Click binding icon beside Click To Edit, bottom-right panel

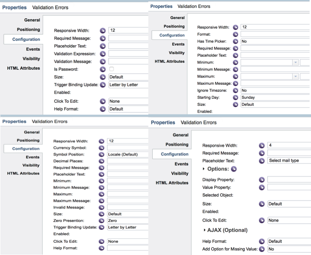pyautogui.click(x=261, y=220)
